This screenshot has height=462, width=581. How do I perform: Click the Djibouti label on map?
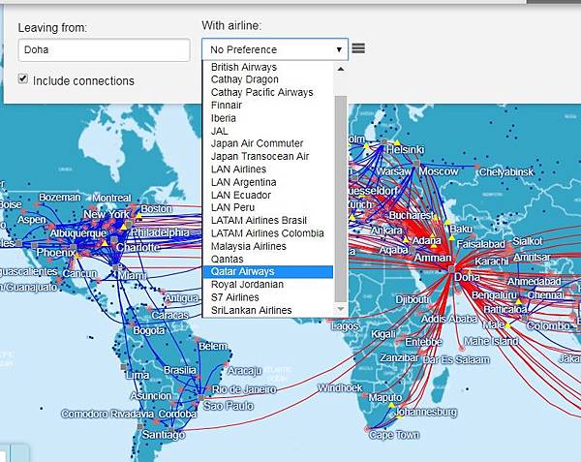click(413, 299)
